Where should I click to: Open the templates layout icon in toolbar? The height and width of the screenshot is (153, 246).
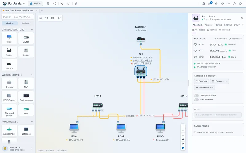(48, 4)
